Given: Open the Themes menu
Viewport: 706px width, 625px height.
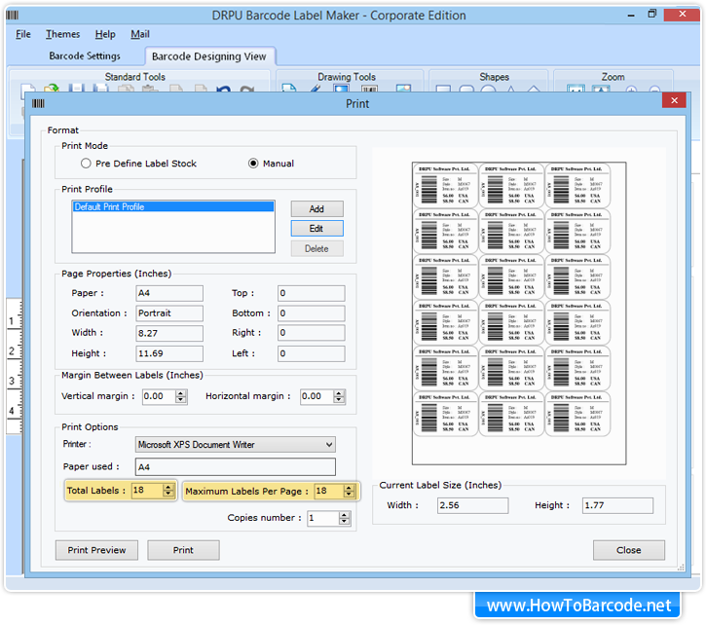Looking at the screenshot, I should point(62,34).
